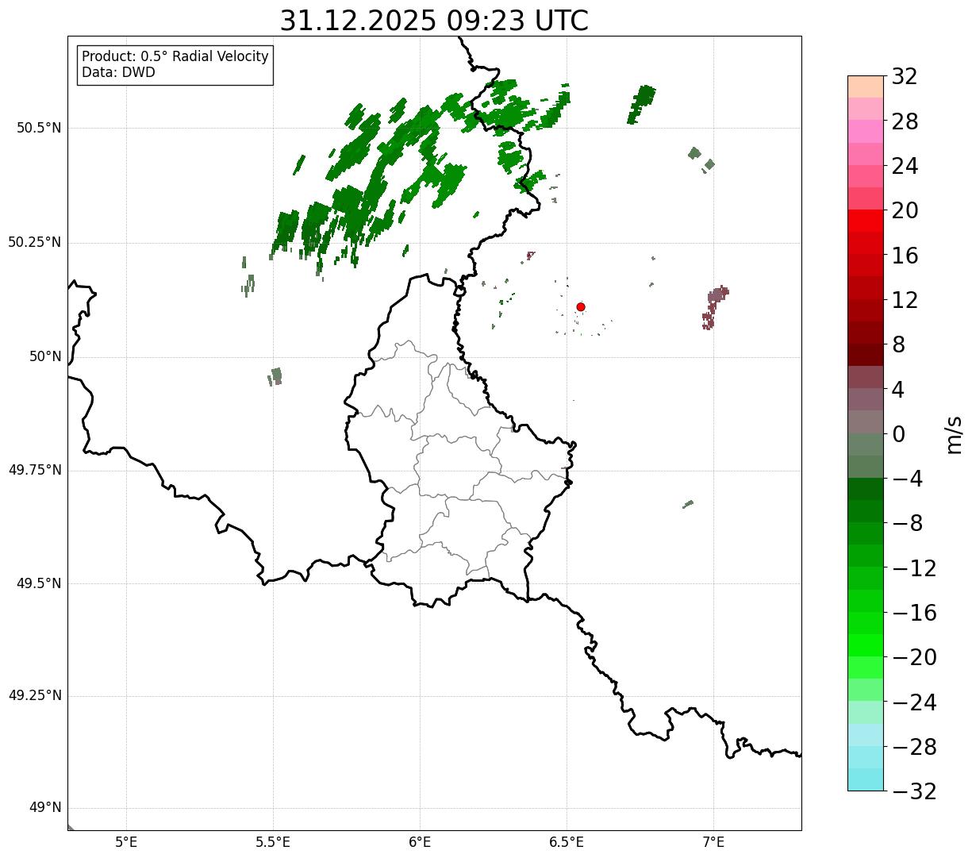Image resolution: width=972 pixels, height=858 pixels.
Task: Click the colorbar tick label 20
Action: (905, 211)
